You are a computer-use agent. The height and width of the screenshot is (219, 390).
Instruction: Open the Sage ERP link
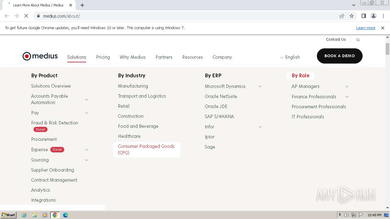point(210,147)
